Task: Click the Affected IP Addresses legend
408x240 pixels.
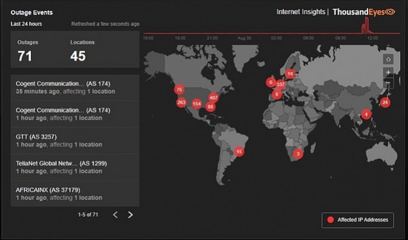Action: coord(358,220)
